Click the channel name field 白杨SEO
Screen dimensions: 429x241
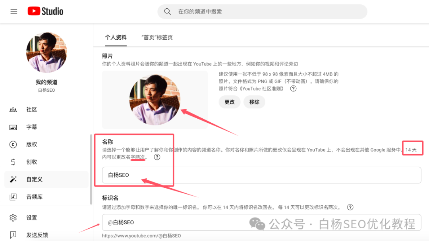[x=261, y=175]
